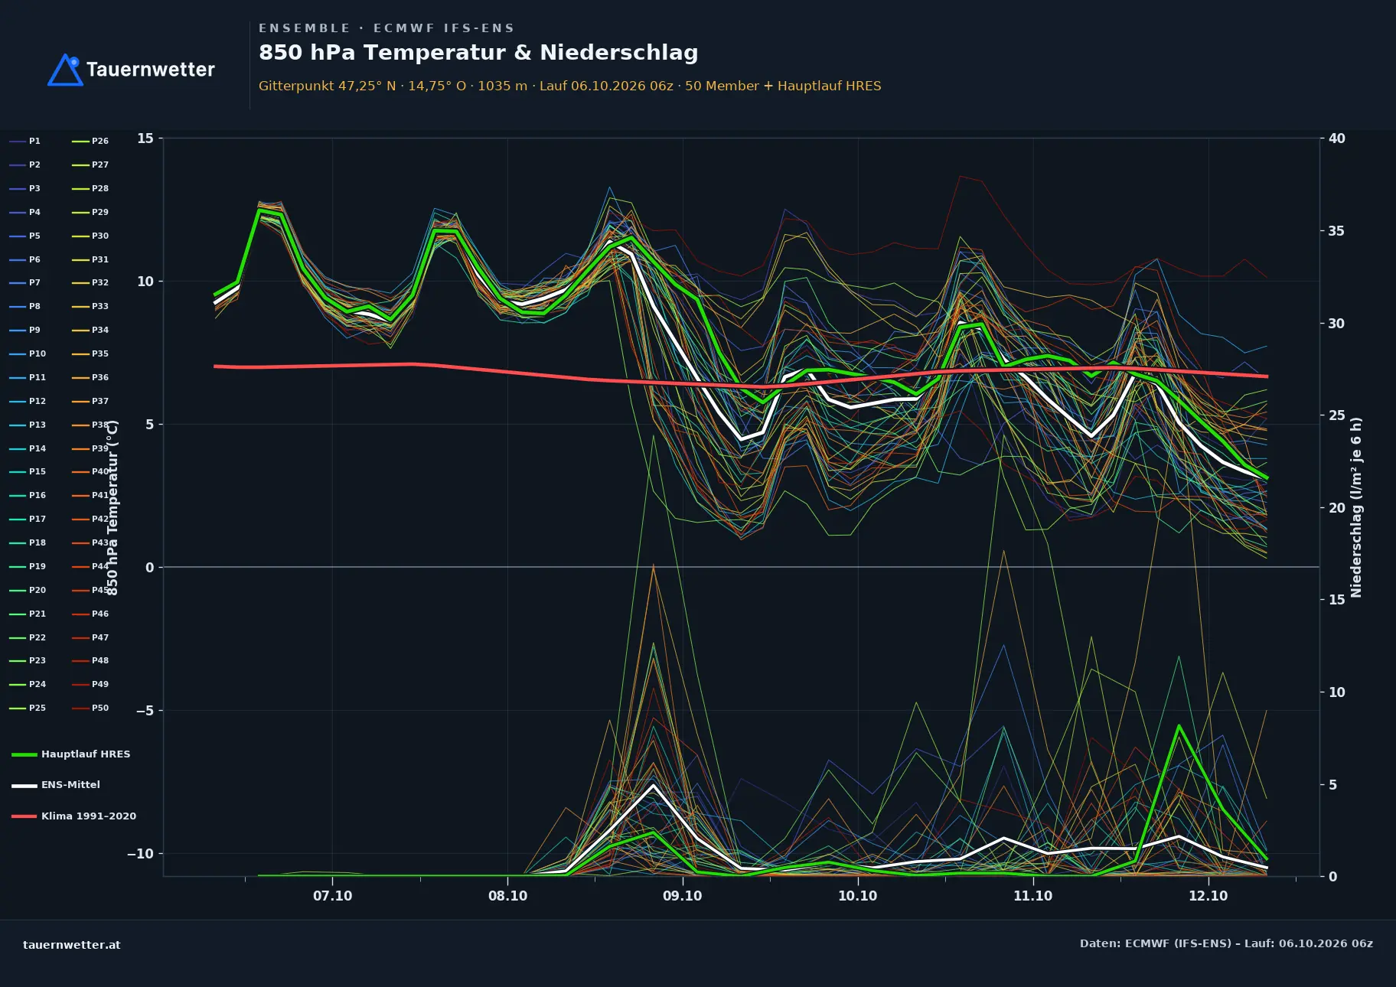Click the 'Daten: ECMWF (IFS-ENS)' footer note
Viewport: 1396px width, 987px height.
(x=1226, y=944)
